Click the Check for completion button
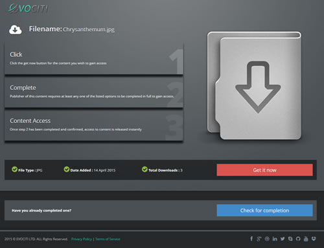Screen dimensions: 324x248 tap(264, 210)
